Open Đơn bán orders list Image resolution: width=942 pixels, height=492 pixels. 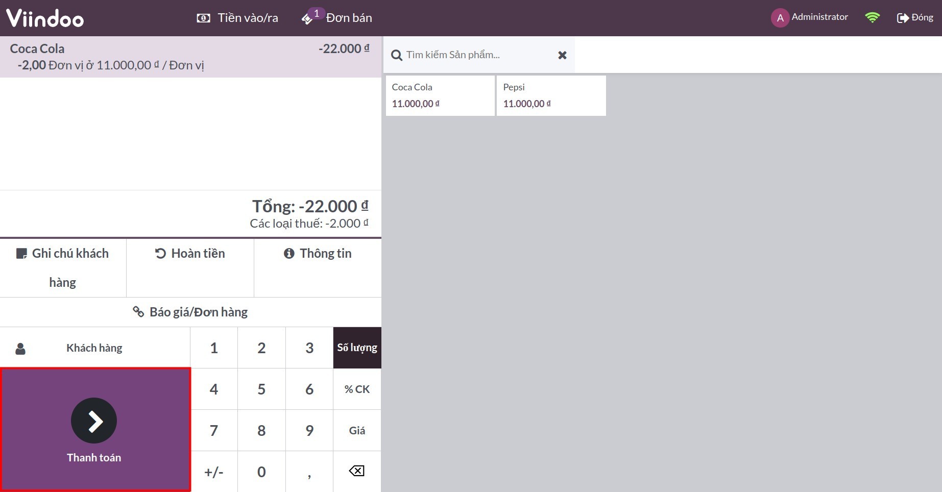coord(337,18)
